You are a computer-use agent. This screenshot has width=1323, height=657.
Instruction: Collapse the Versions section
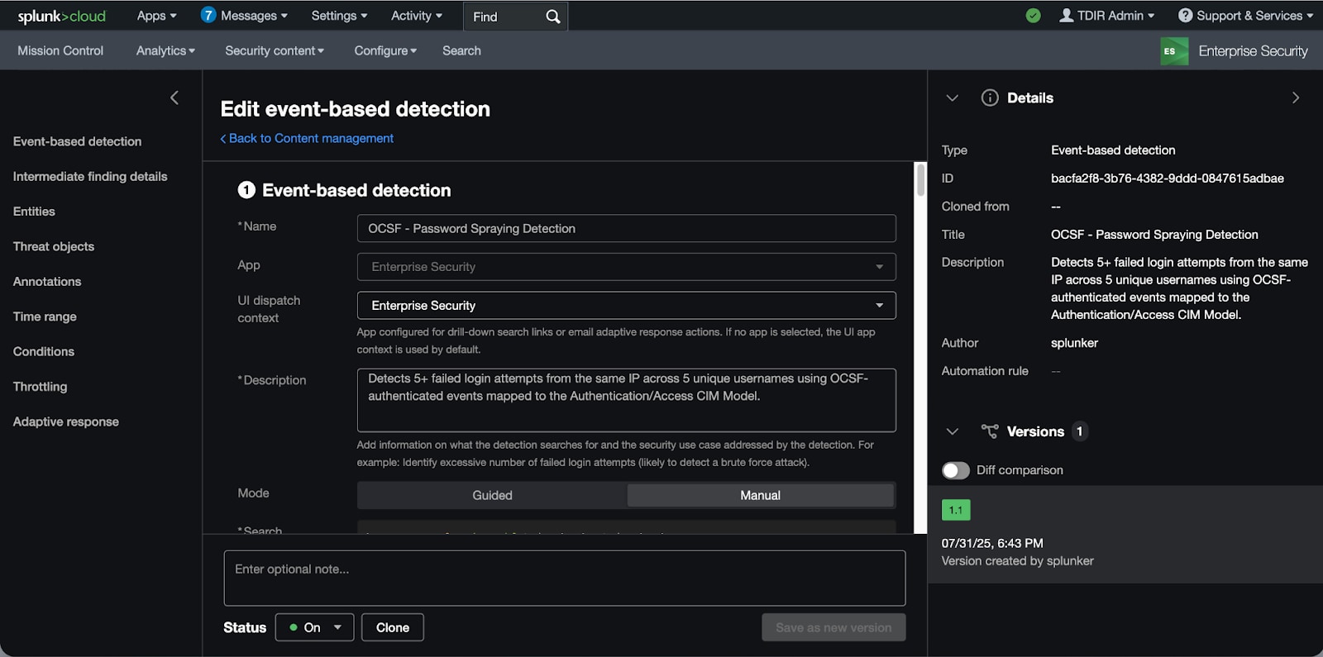(952, 431)
